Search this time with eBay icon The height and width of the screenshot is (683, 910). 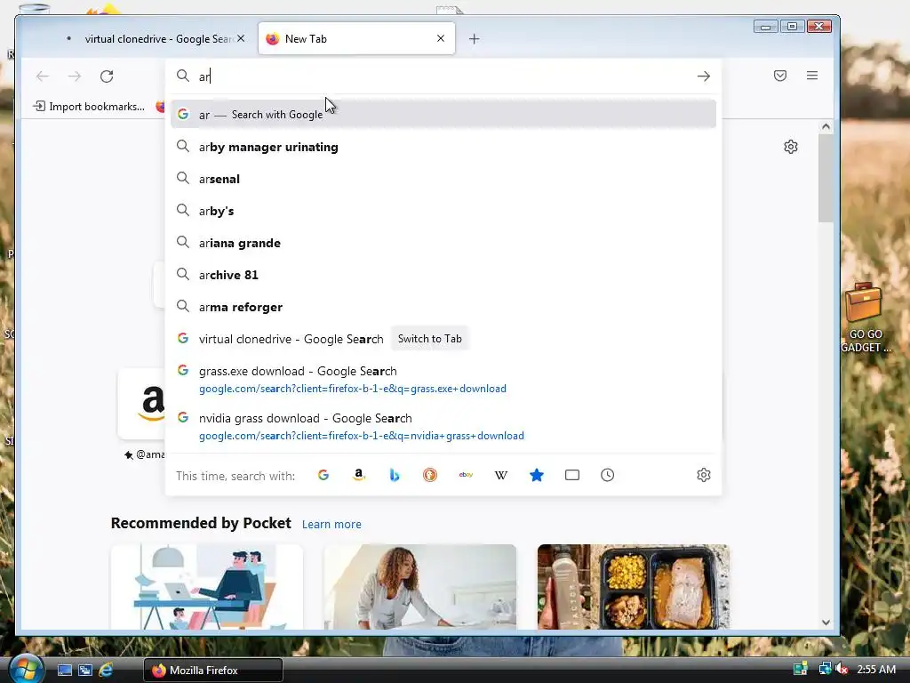tap(466, 475)
